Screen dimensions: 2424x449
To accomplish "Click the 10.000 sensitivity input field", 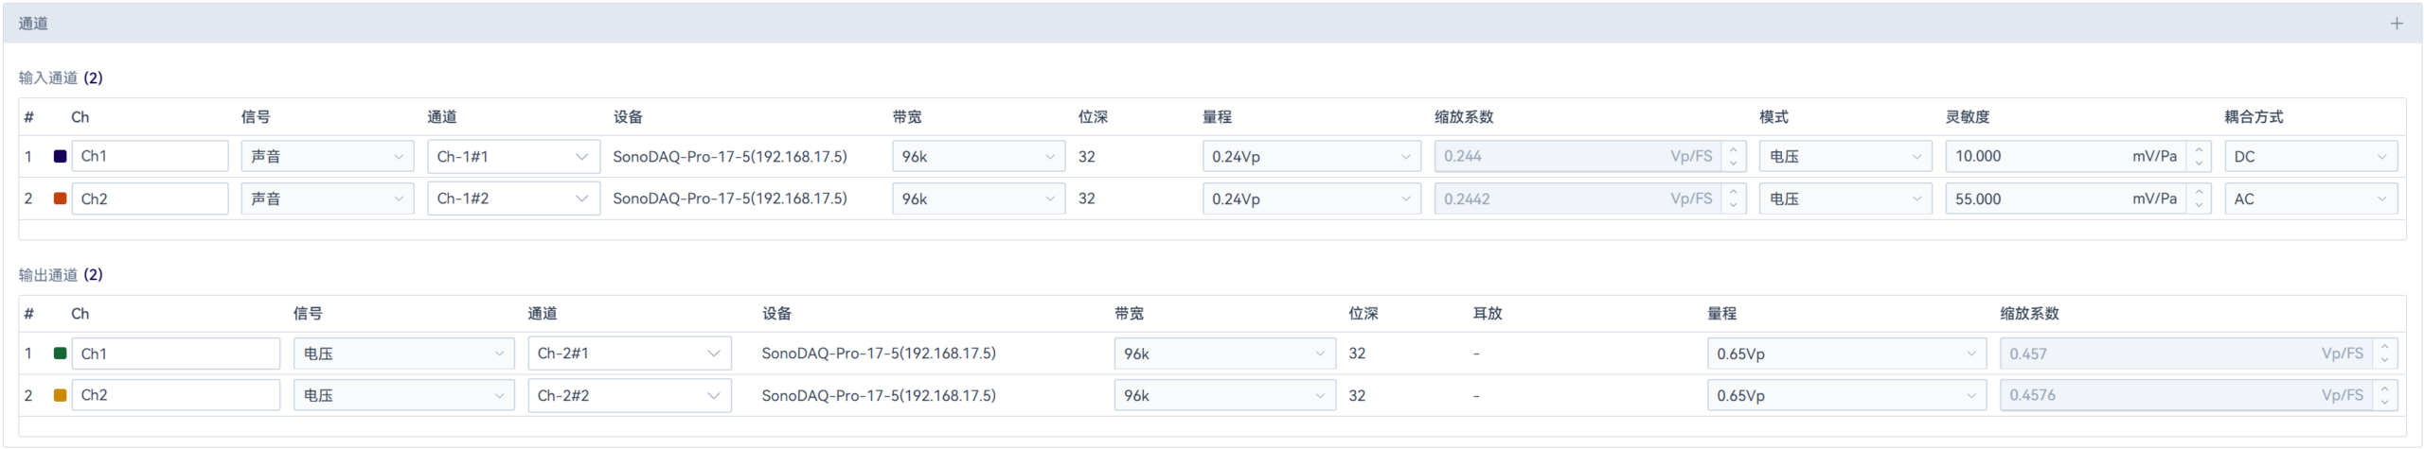I will pos(2036,157).
